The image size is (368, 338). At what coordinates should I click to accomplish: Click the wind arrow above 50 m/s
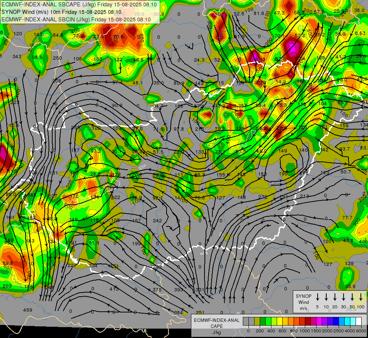click(x=352, y=297)
